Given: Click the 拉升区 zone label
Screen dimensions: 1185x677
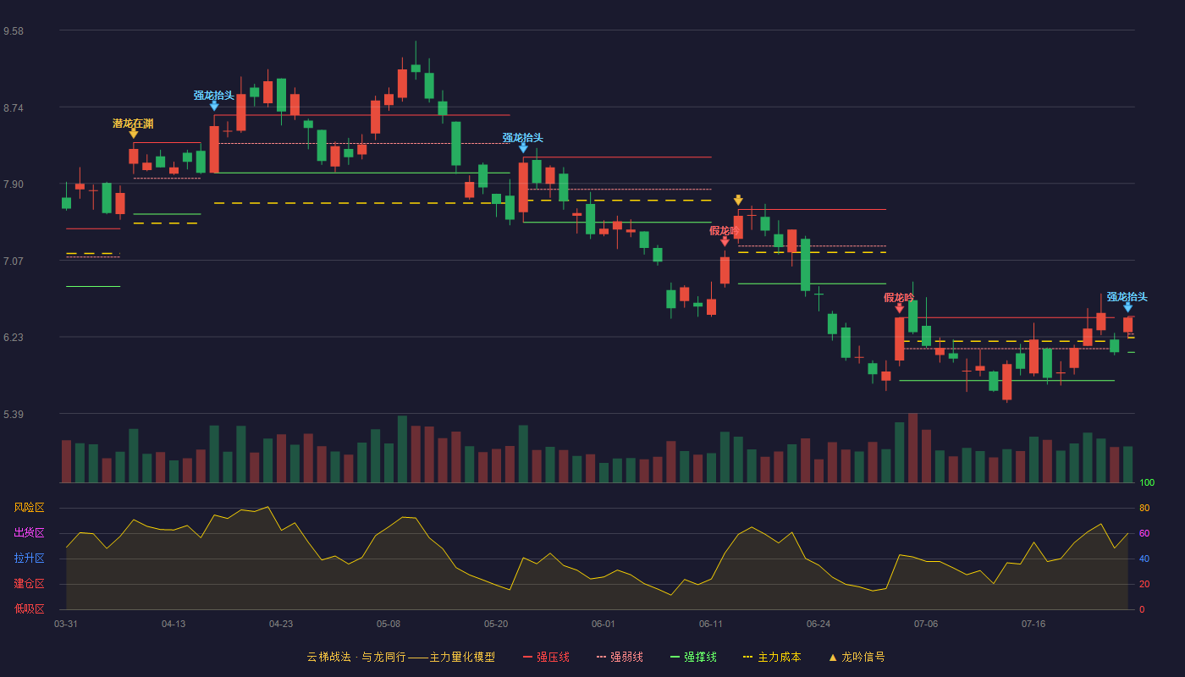Looking at the screenshot, I should 29,559.
